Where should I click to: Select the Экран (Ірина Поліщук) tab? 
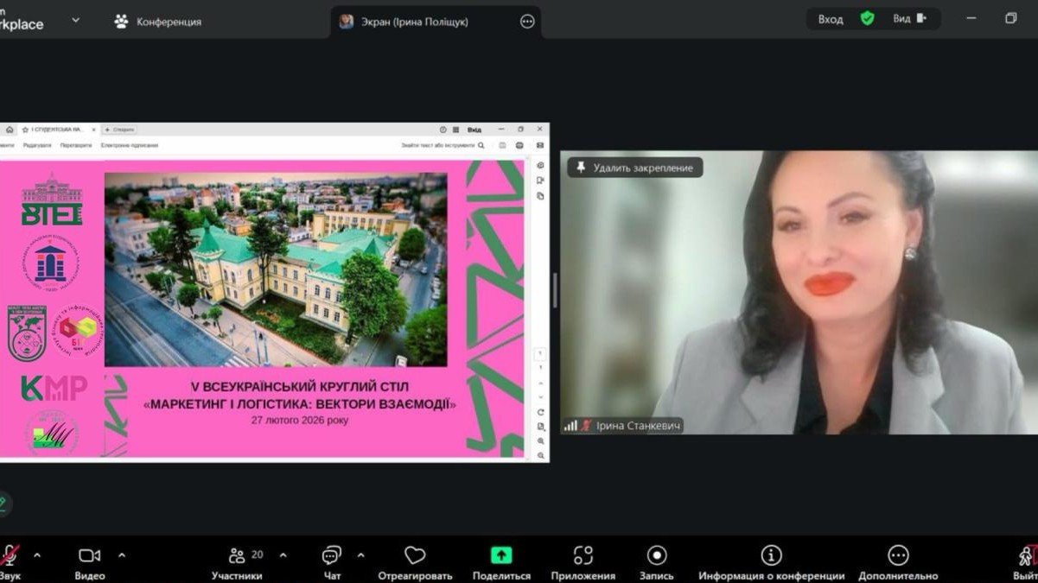[415, 22]
